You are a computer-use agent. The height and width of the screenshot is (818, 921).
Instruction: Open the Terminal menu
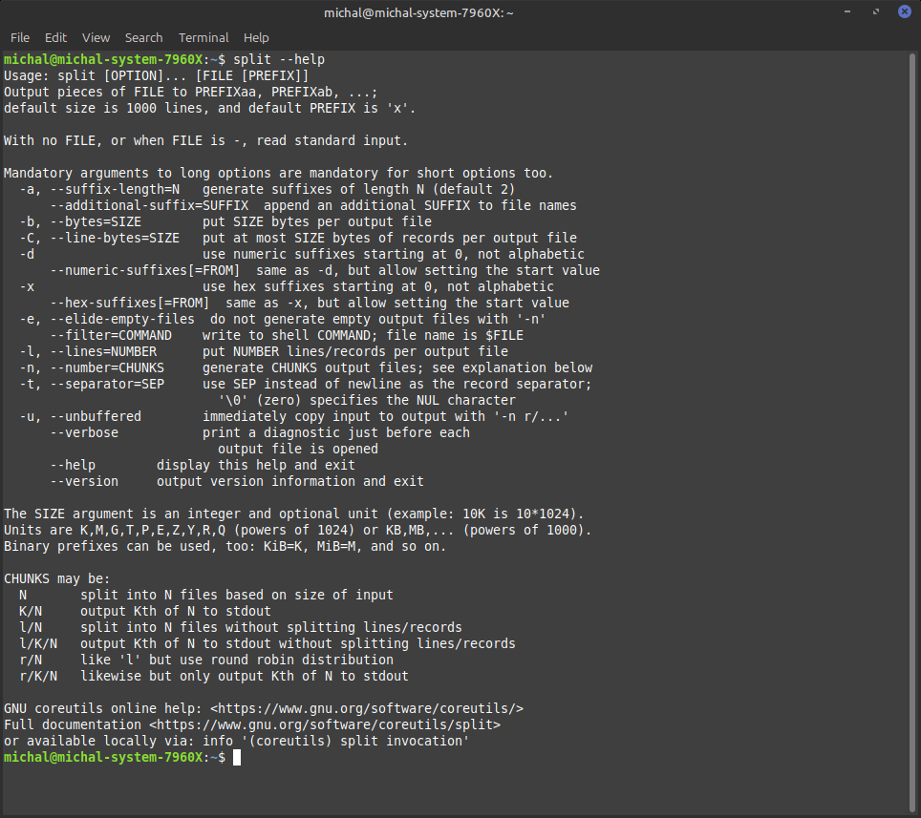point(203,37)
